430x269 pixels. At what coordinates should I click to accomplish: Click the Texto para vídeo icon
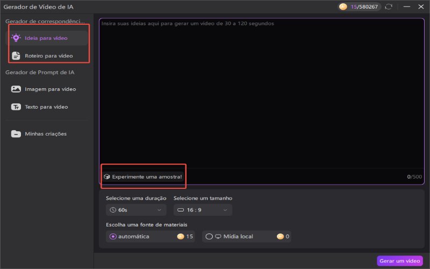click(16, 107)
